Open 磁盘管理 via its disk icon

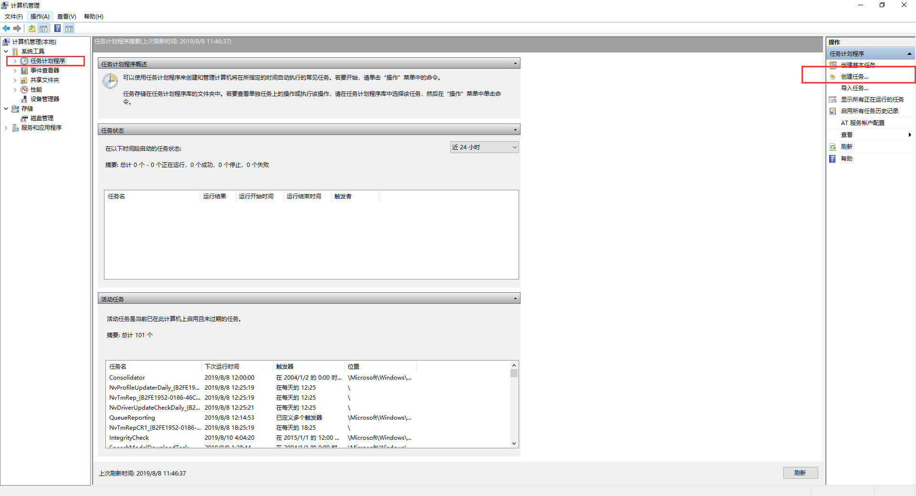click(x=24, y=118)
